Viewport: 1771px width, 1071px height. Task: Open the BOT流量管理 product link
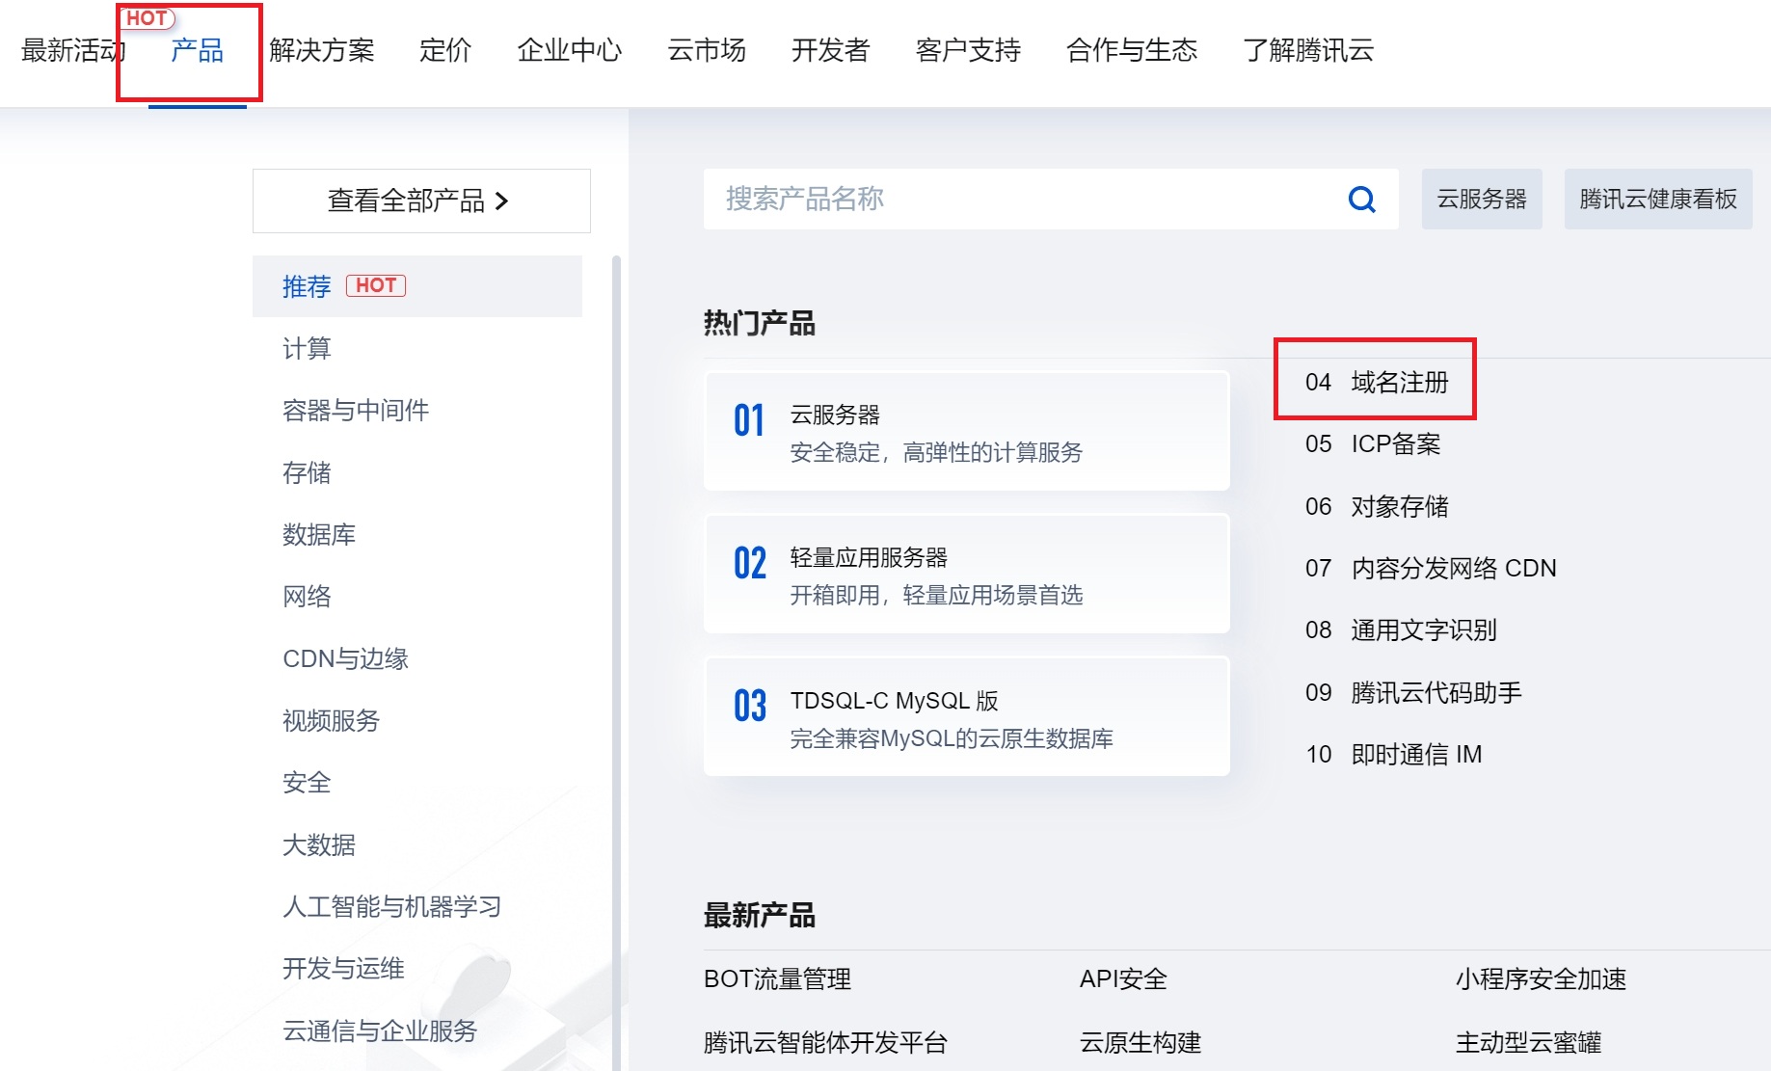[777, 979]
